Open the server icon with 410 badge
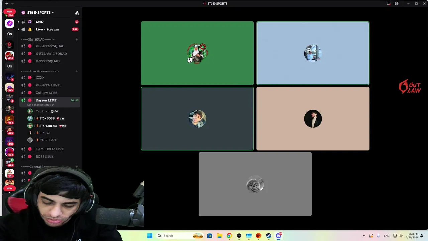The height and width of the screenshot is (241, 428). 10,141
